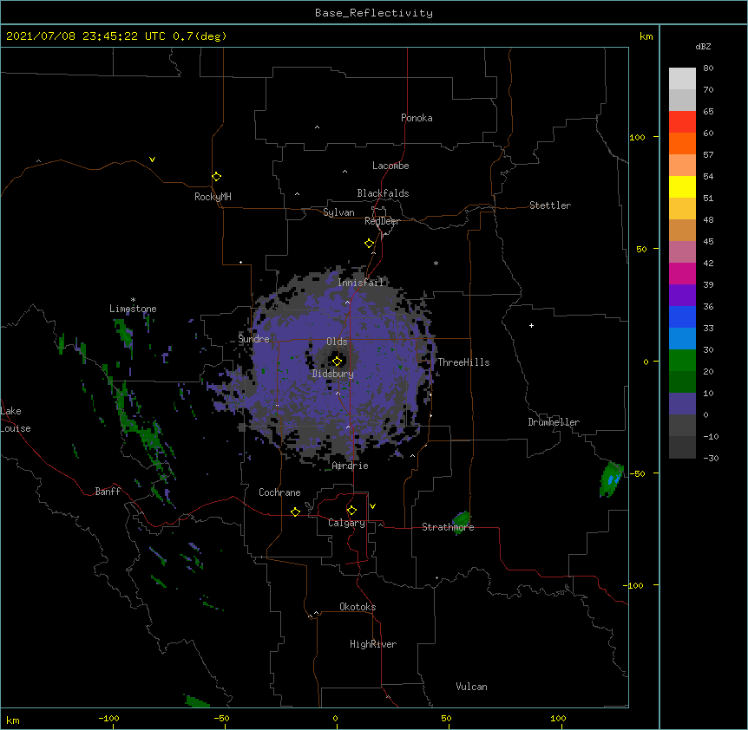748x730 pixels.
Task: Click the Base_Reflectivity title text
Action: tap(374, 13)
